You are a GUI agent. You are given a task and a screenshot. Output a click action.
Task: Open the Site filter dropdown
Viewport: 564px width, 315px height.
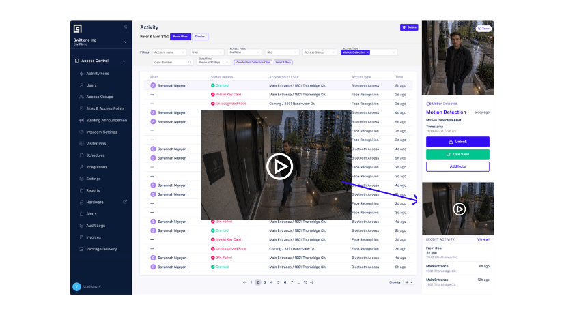tap(282, 52)
